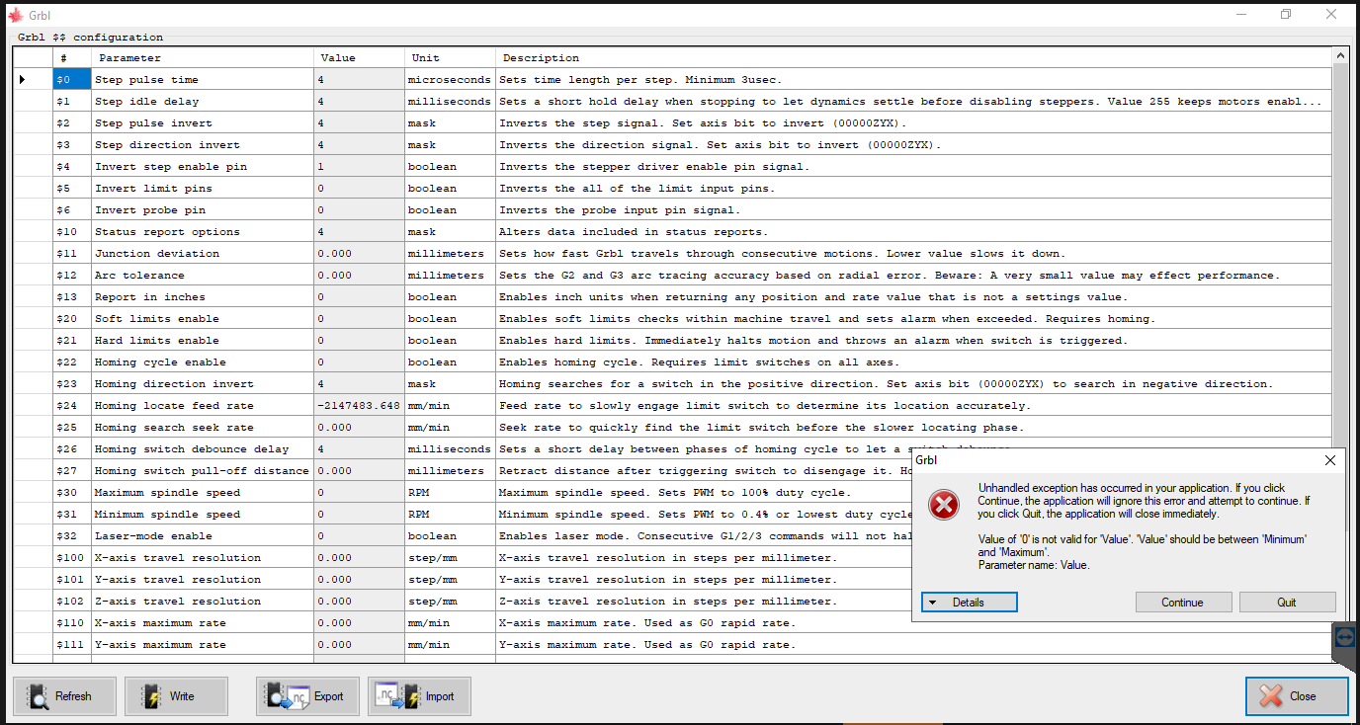The height and width of the screenshot is (725, 1360).
Task: Edit the Value cell for Soft limits enable
Action: pyautogui.click(x=360, y=319)
